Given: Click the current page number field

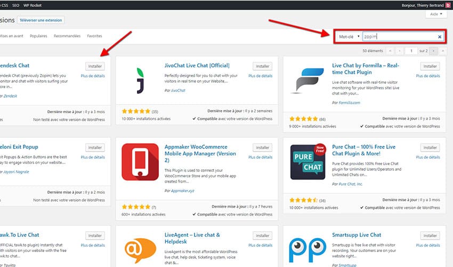Looking at the screenshot, I should [411, 51].
